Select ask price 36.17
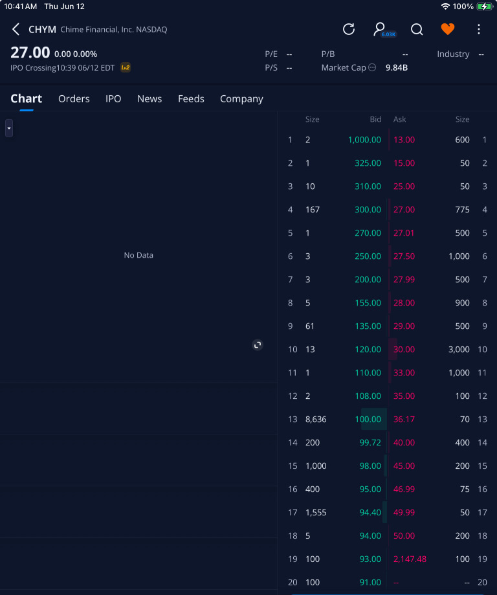Viewport: 497px width, 595px height. click(404, 420)
